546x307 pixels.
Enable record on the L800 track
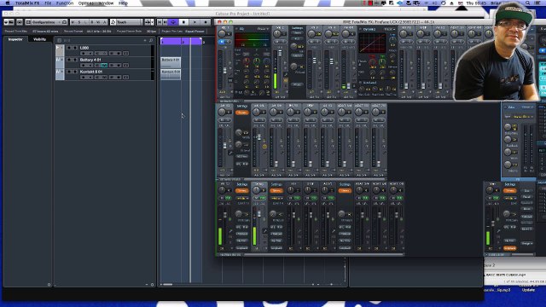(x=84, y=53)
